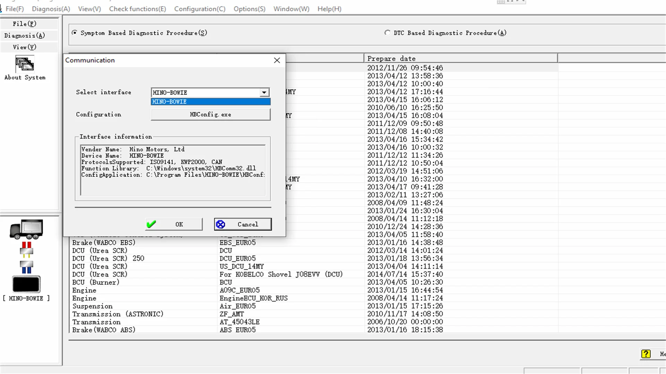Click the black interface device icon
Screen dimensions: 666x374
point(26,284)
